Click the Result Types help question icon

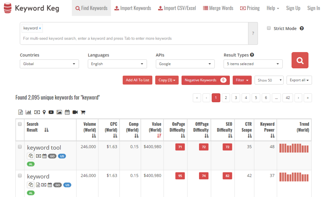tap(252, 55)
